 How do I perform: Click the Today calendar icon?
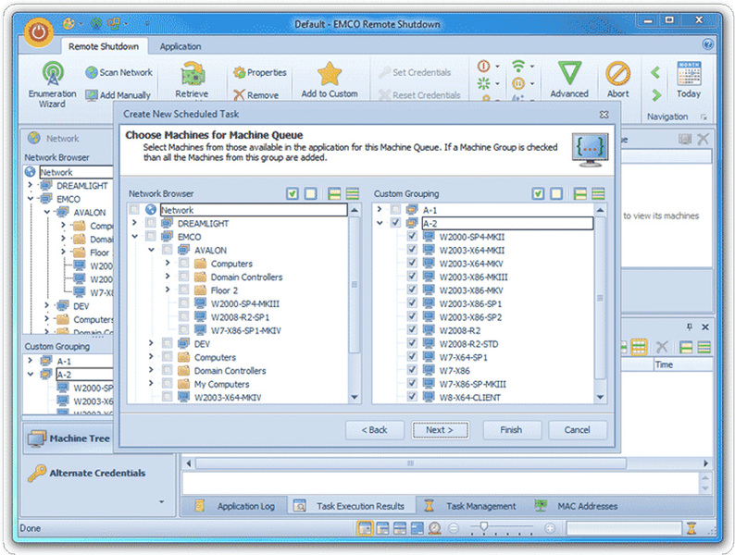pyautogui.click(x=689, y=73)
